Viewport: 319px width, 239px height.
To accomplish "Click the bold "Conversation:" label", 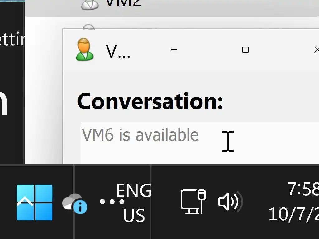I will (x=150, y=101).
